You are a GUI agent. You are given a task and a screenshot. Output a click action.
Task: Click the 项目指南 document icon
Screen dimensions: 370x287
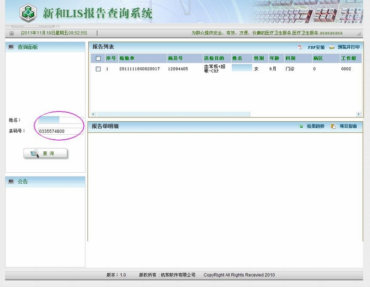[333, 126]
